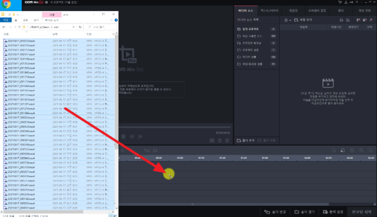This screenshot has width=377, height=217.
Task: Sort the media list ascending with the sort icon
Action: [341, 20]
